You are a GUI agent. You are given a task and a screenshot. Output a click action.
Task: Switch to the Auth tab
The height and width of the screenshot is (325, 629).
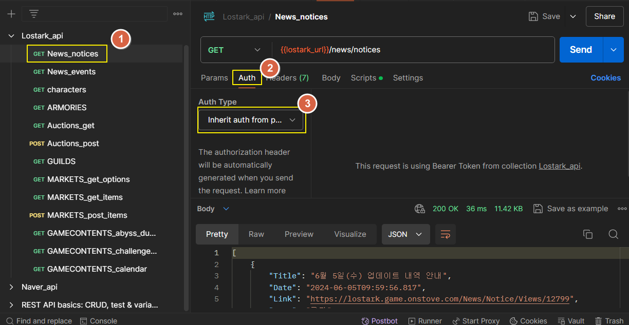click(247, 78)
